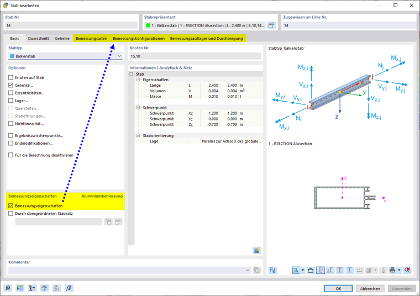Collapse the Schwerpunkt group
This screenshot has height=296, width=420.
coord(138,107)
